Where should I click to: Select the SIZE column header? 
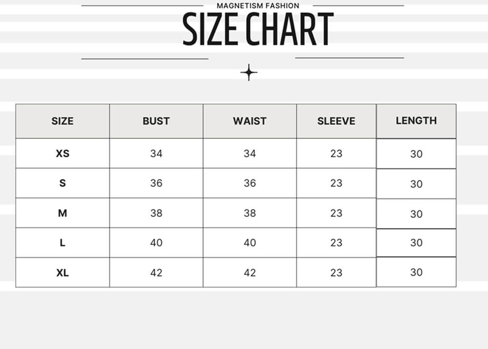click(x=62, y=121)
